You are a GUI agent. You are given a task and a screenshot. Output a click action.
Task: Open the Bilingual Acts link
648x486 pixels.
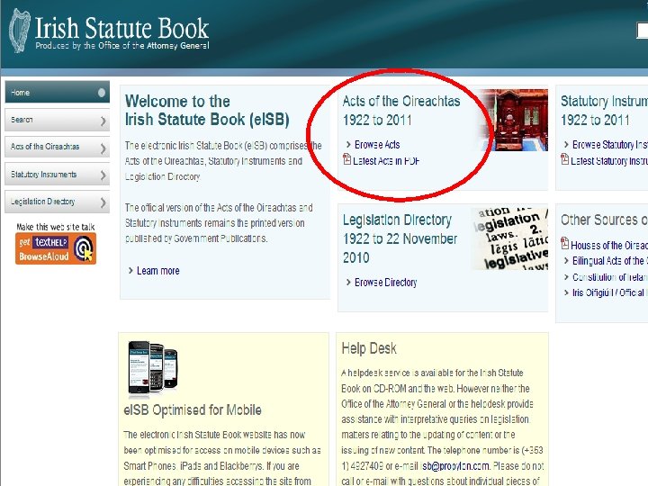(x=610, y=261)
